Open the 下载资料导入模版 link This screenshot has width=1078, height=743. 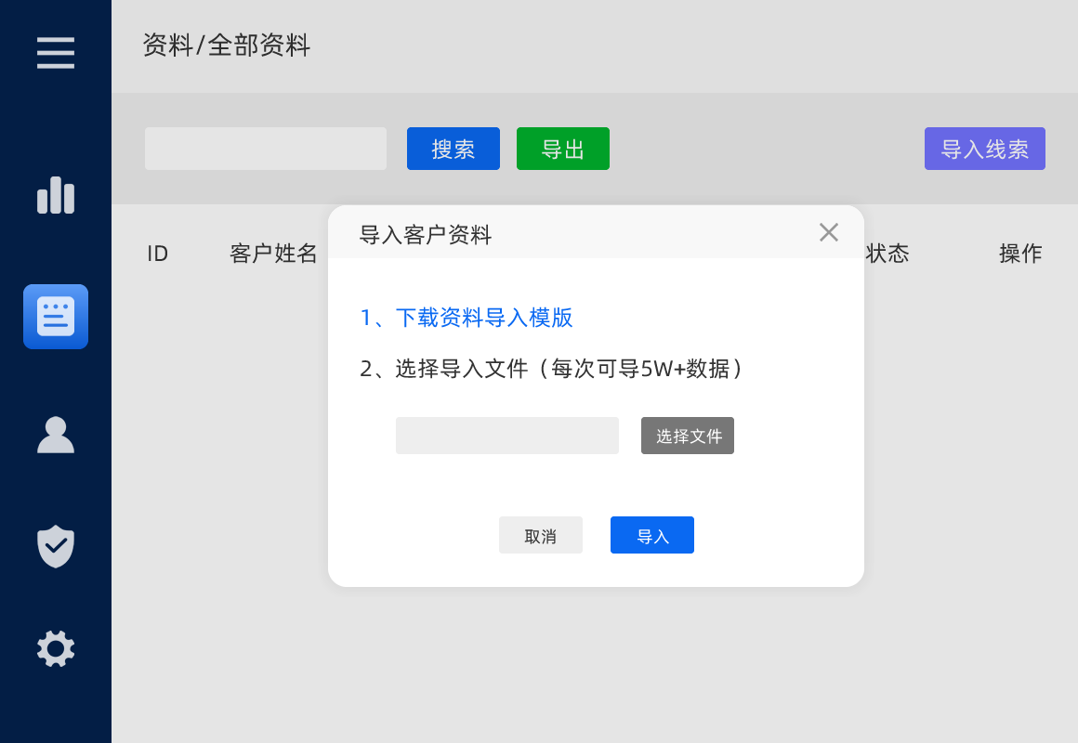(467, 319)
